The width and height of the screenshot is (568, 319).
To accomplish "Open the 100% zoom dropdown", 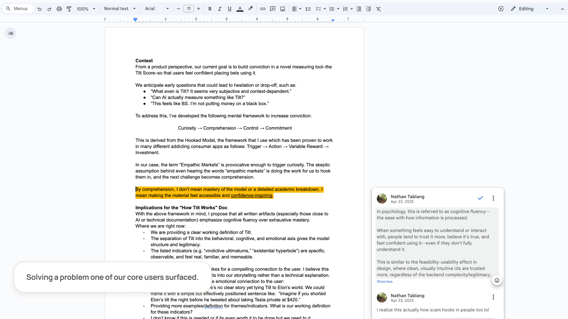I will point(86,9).
